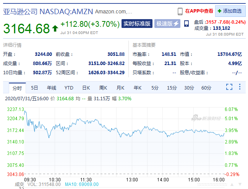Click share capital value 4.99亿

(235, 64)
